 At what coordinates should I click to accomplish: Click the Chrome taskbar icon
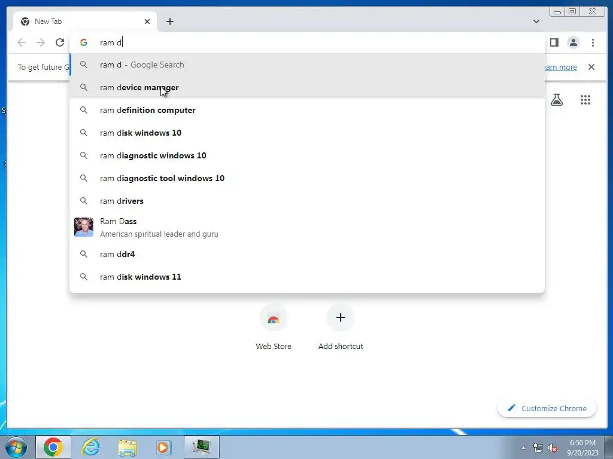(53, 447)
